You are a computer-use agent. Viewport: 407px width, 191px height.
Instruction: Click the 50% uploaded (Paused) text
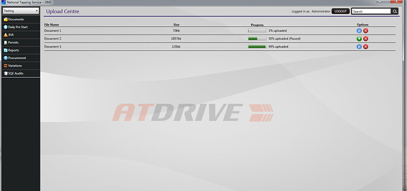tap(284, 39)
